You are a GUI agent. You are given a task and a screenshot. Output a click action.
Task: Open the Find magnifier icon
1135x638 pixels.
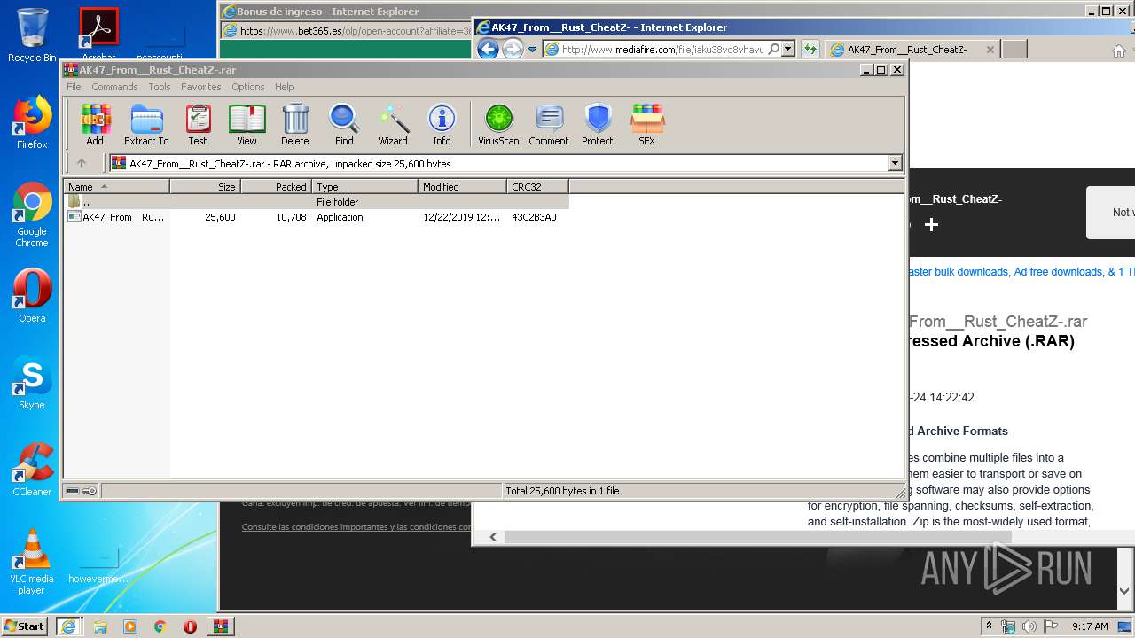[x=344, y=124]
